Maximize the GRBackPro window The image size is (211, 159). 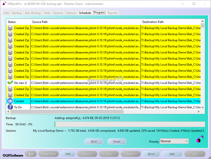(194, 4)
